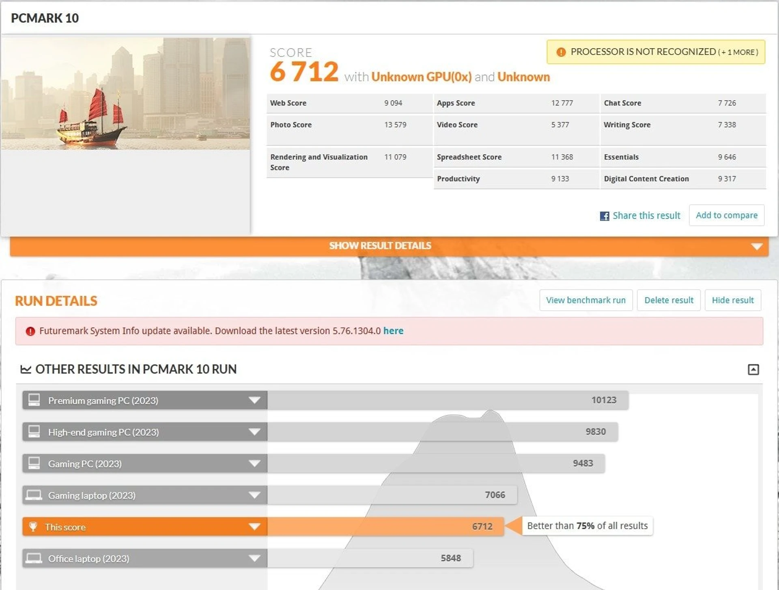The image size is (779, 590).
Task: Click the Essentials score 9 646
Action: (727, 157)
